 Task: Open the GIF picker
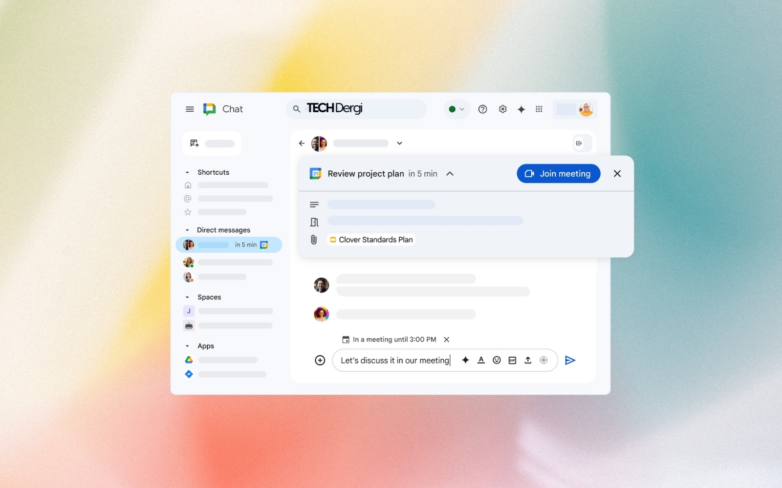click(512, 360)
